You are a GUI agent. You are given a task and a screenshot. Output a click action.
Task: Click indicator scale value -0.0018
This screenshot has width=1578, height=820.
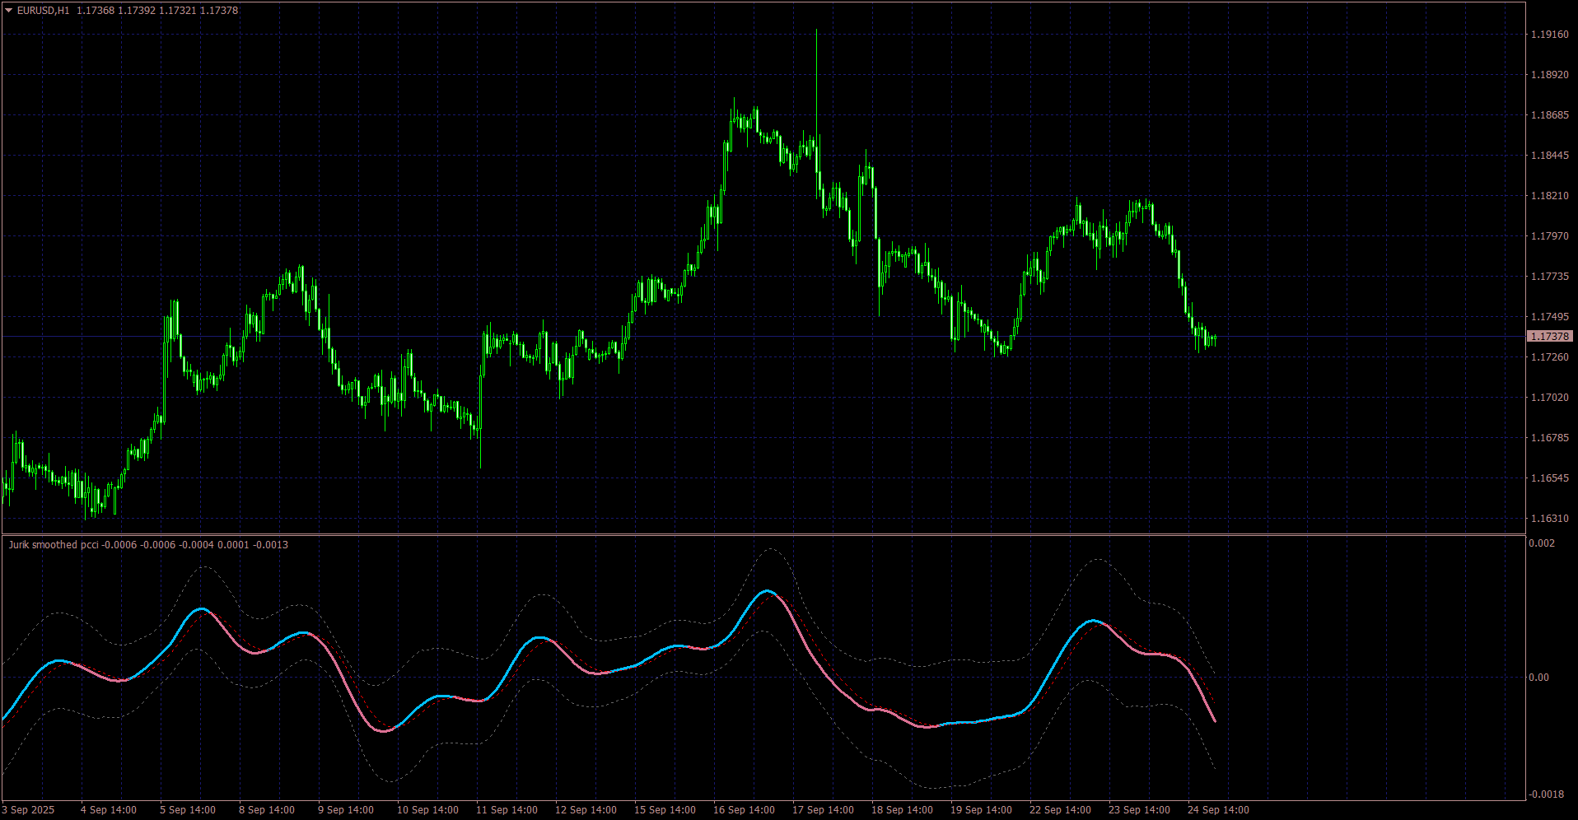(1546, 794)
